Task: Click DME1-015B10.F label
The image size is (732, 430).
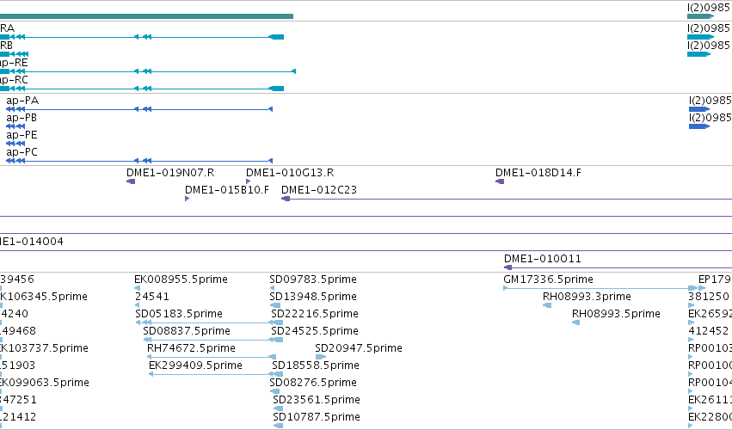Action: coord(227,190)
